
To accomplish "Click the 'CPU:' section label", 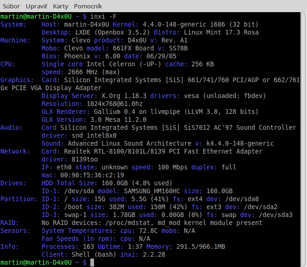I will [x=8, y=64].
